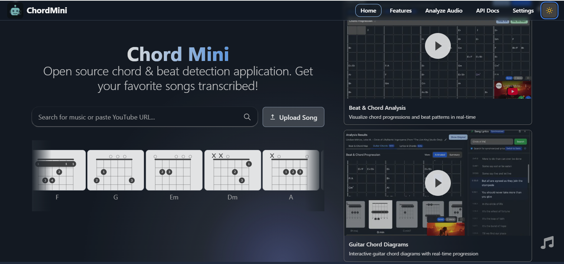Open Settings from the navigation bar
The height and width of the screenshot is (264, 564).
[x=523, y=11]
